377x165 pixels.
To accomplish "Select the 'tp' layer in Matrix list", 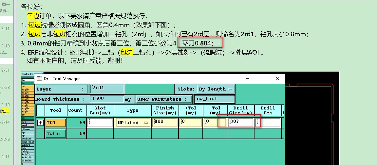I will click(28, 132).
